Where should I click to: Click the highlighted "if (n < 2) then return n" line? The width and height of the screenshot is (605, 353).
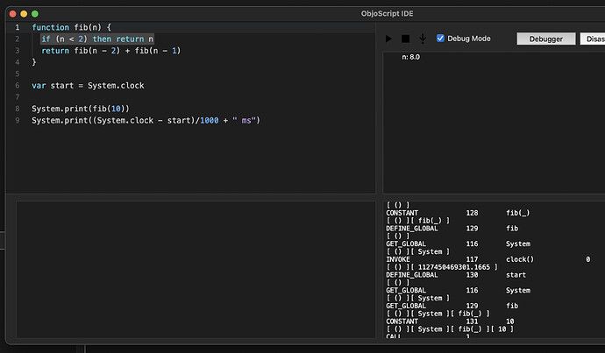point(97,39)
